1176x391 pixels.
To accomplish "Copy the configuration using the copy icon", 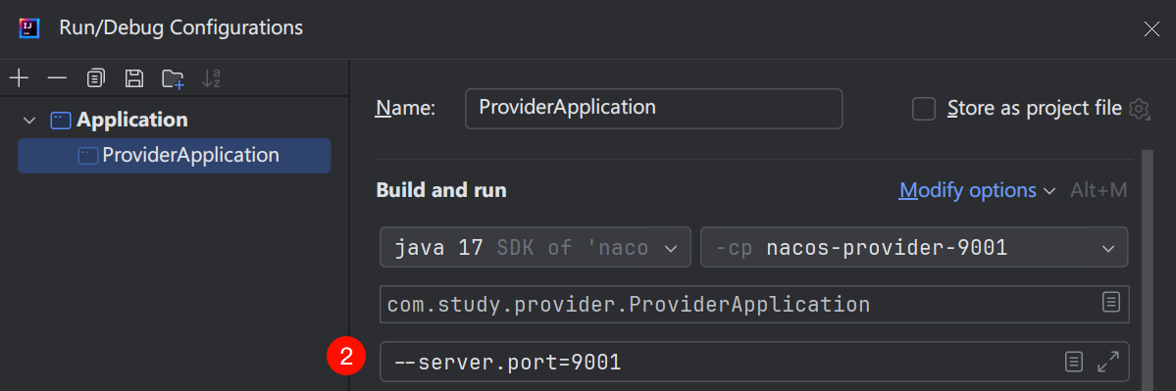I will 95,77.
